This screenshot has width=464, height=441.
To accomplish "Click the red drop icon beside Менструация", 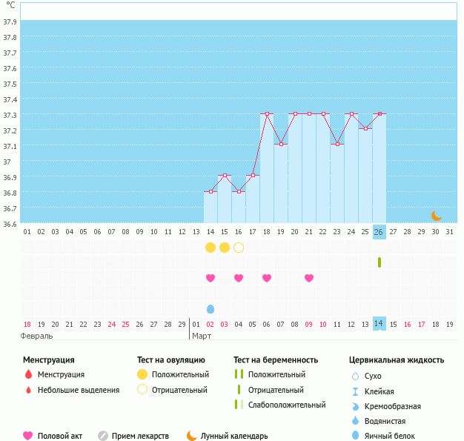I will coord(28,375).
